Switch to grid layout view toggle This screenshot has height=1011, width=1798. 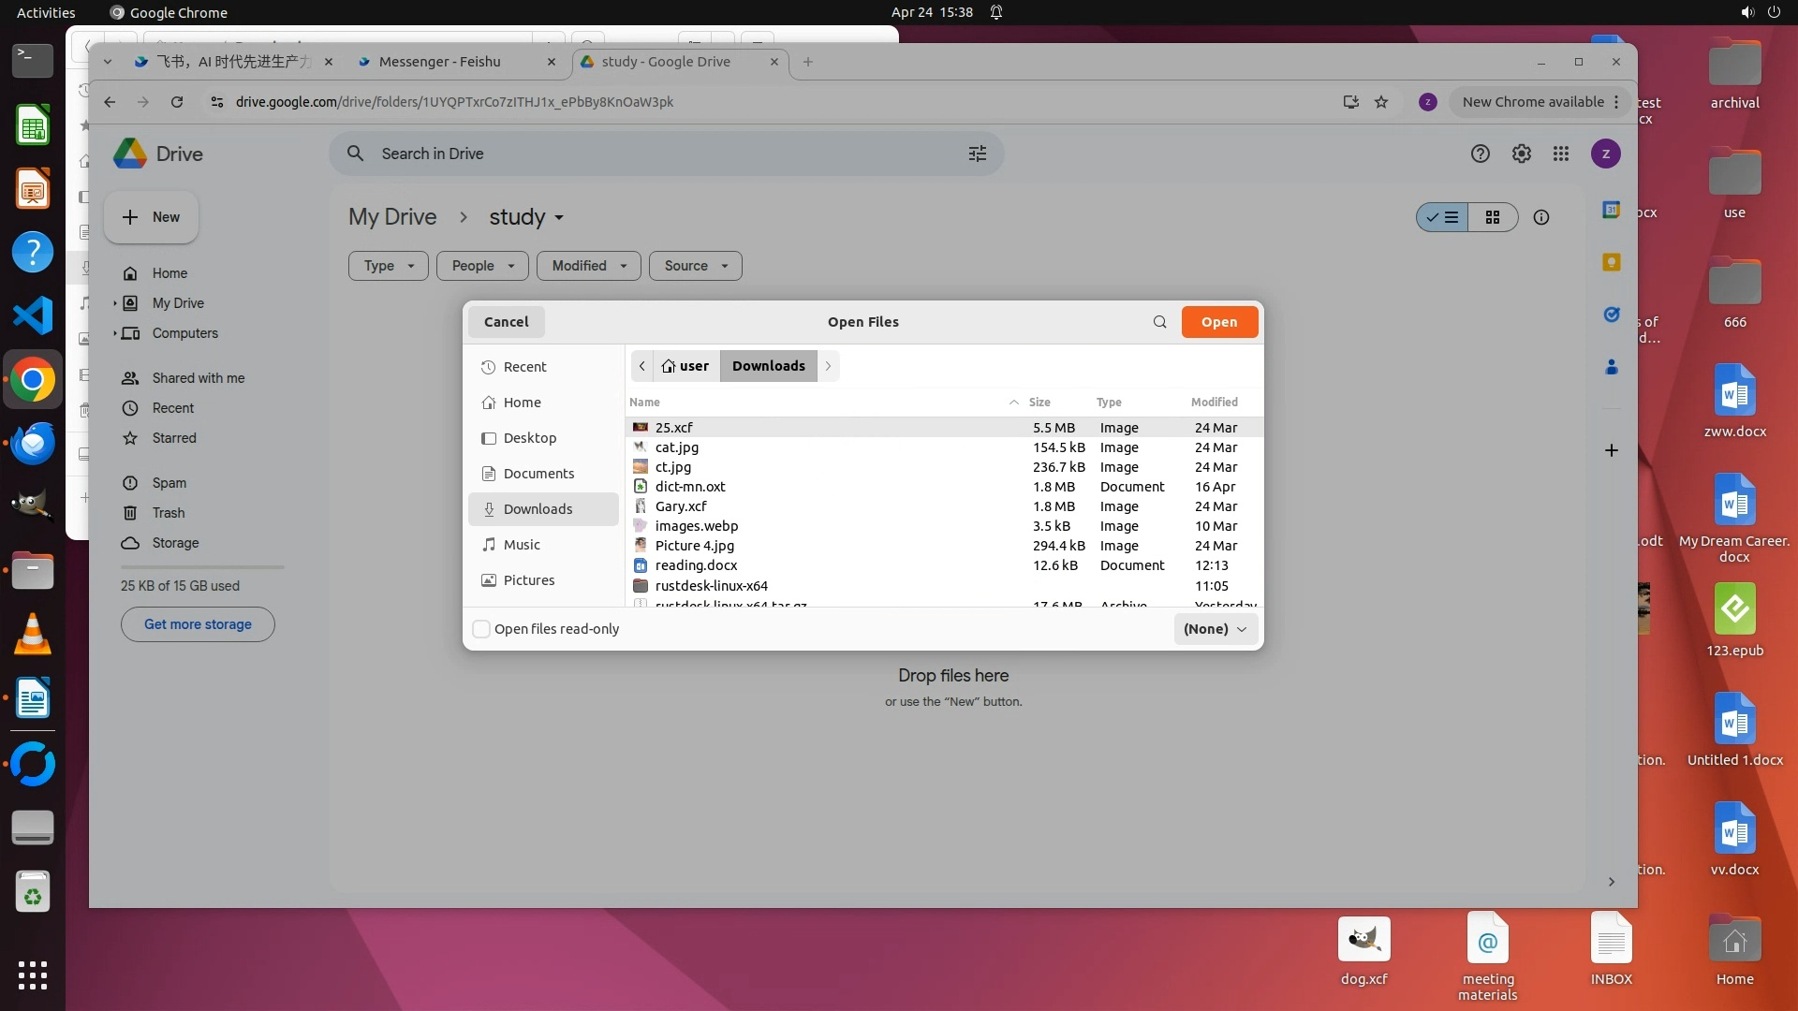pyautogui.click(x=1493, y=217)
